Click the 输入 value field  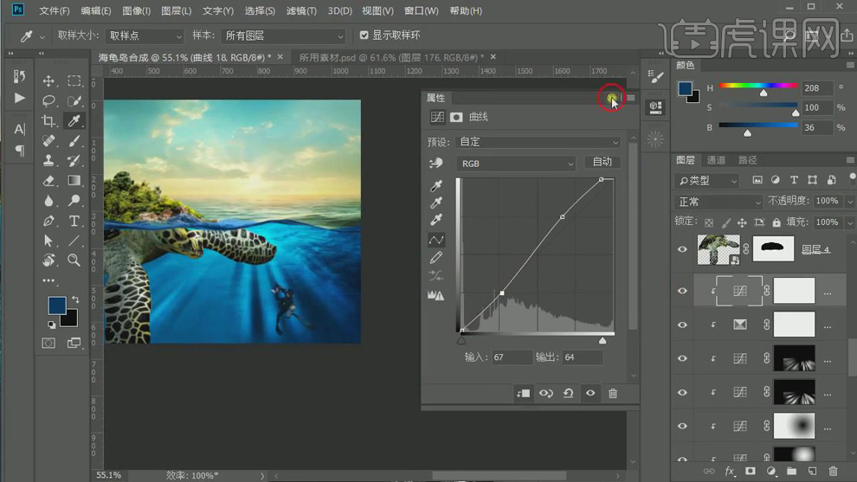pyautogui.click(x=511, y=357)
